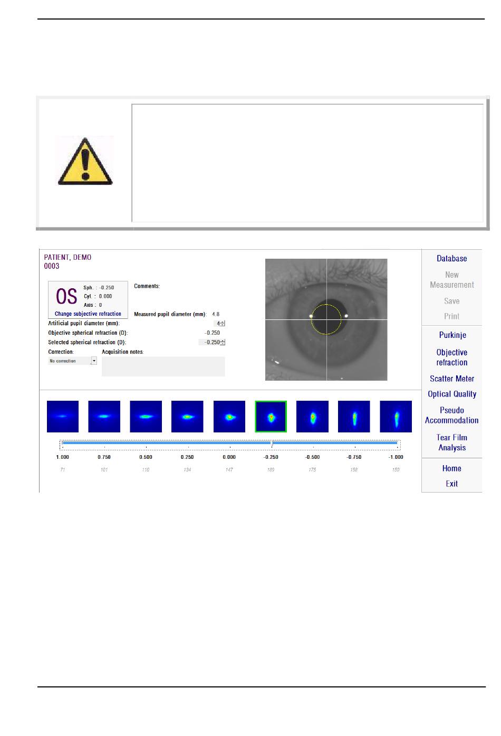This screenshot has height=736, width=501.
Task: Select the highlighted -0.250 diopter thumbnail
Action: tap(271, 417)
